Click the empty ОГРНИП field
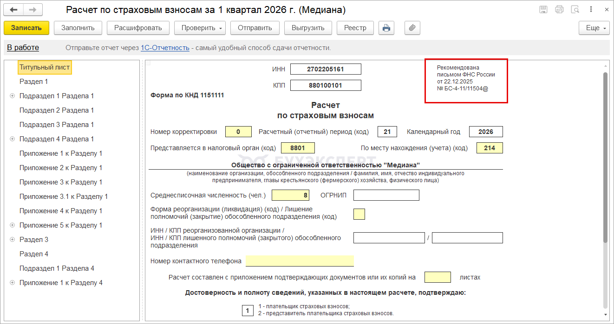The image size is (614, 324). pyautogui.click(x=386, y=195)
